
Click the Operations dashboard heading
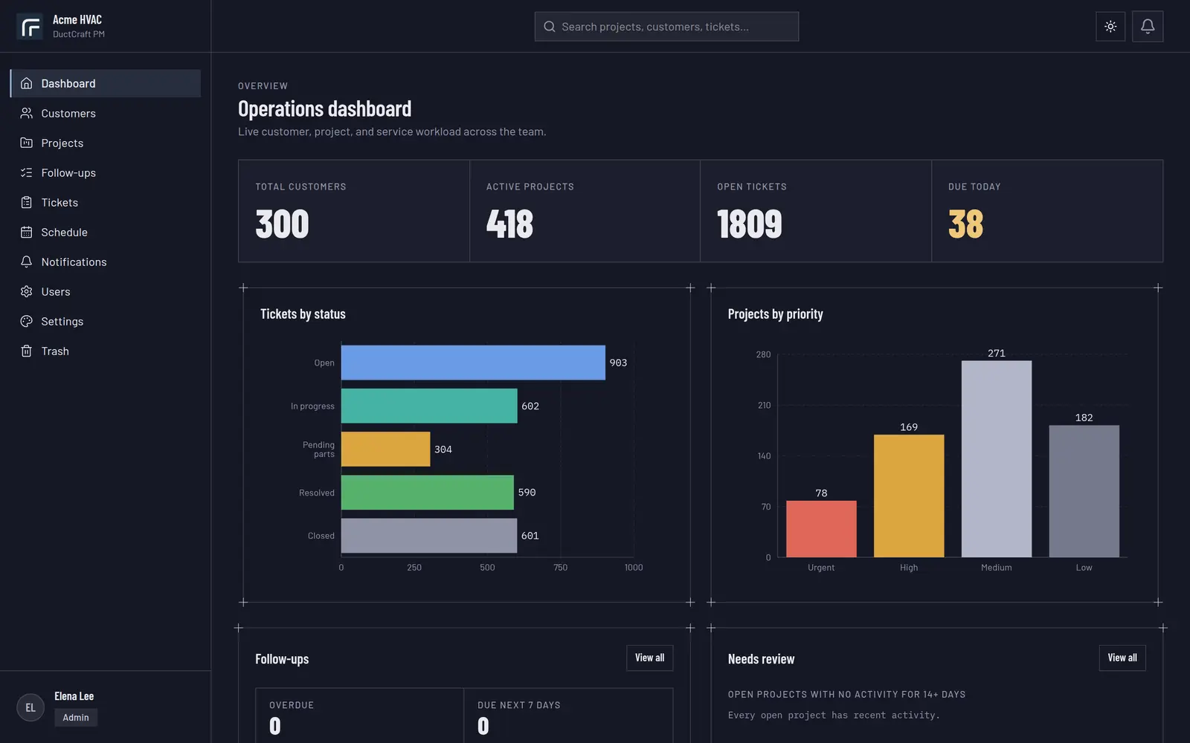(324, 108)
